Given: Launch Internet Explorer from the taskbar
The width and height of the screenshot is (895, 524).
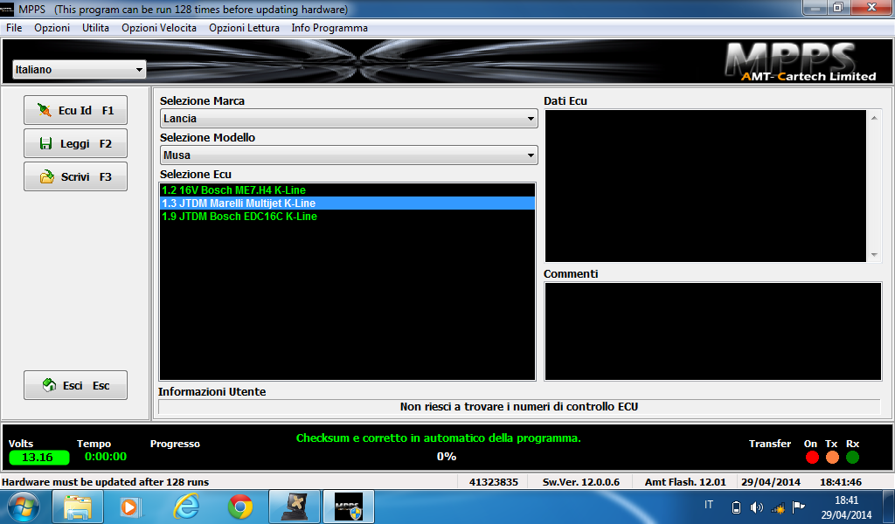Looking at the screenshot, I should [186, 507].
